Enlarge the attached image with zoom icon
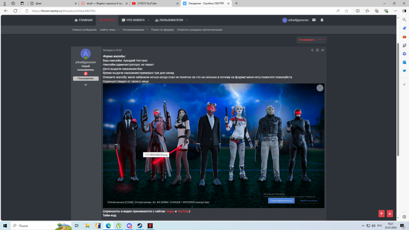 320,88
